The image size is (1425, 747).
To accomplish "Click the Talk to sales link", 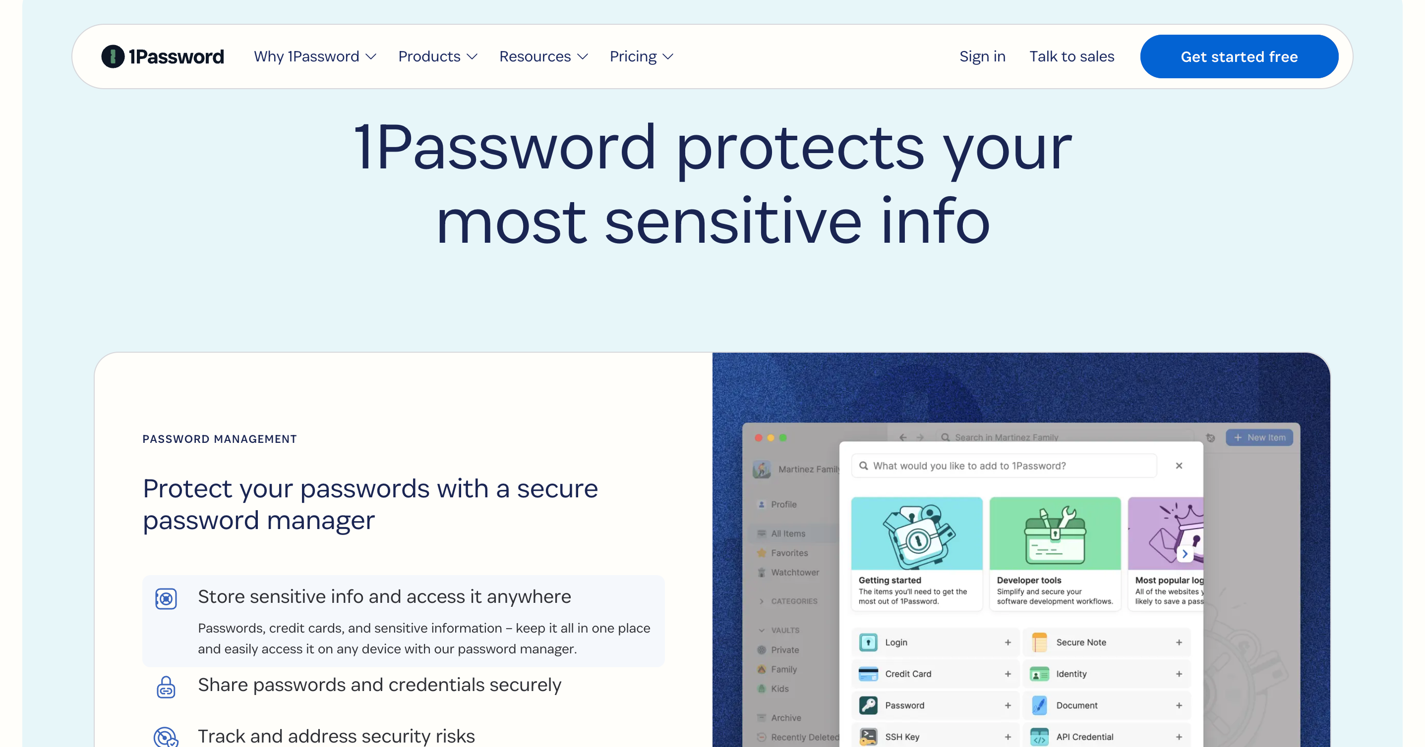I will 1071,56.
